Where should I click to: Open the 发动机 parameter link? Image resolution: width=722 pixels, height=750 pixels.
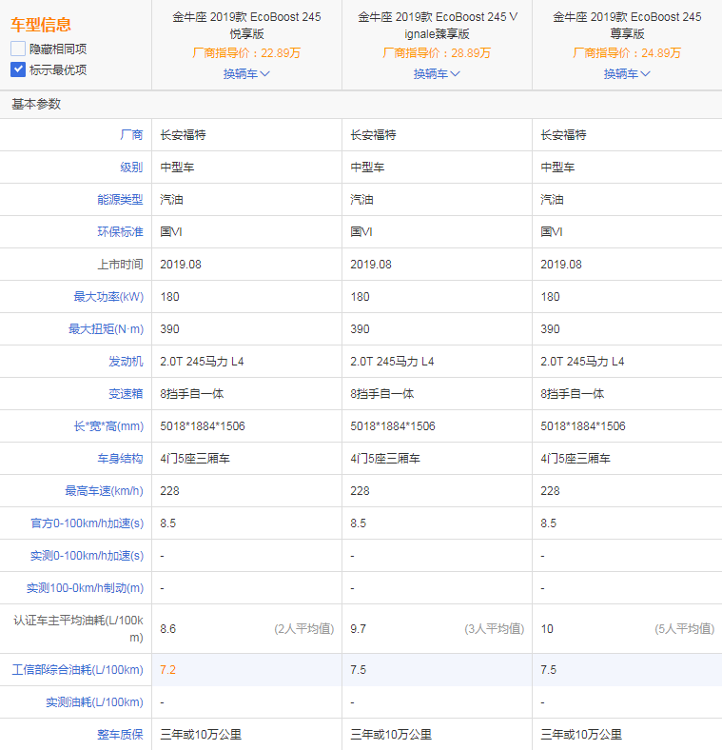(126, 362)
